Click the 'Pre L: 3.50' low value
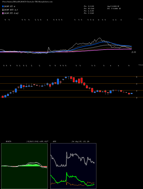Screen dimensions: 143x189 tap(89, 11)
